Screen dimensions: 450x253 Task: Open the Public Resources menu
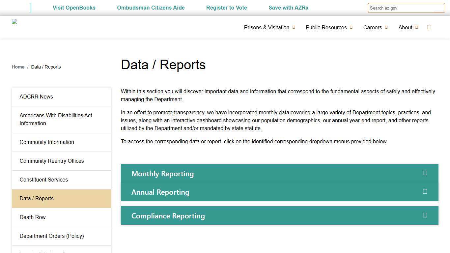point(326,27)
